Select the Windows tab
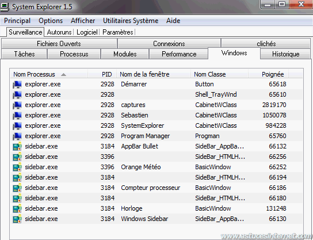The width and height of the screenshot is (313, 240). 234,53
